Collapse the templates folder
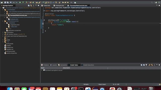 pos(5,23)
